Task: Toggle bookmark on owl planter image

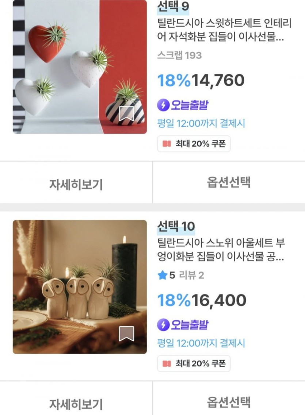Action: [126, 334]
